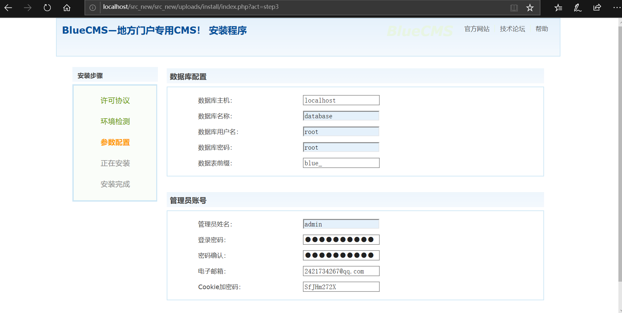Click the 数据表前缀 blue_ input field

(x=341, y=163)
